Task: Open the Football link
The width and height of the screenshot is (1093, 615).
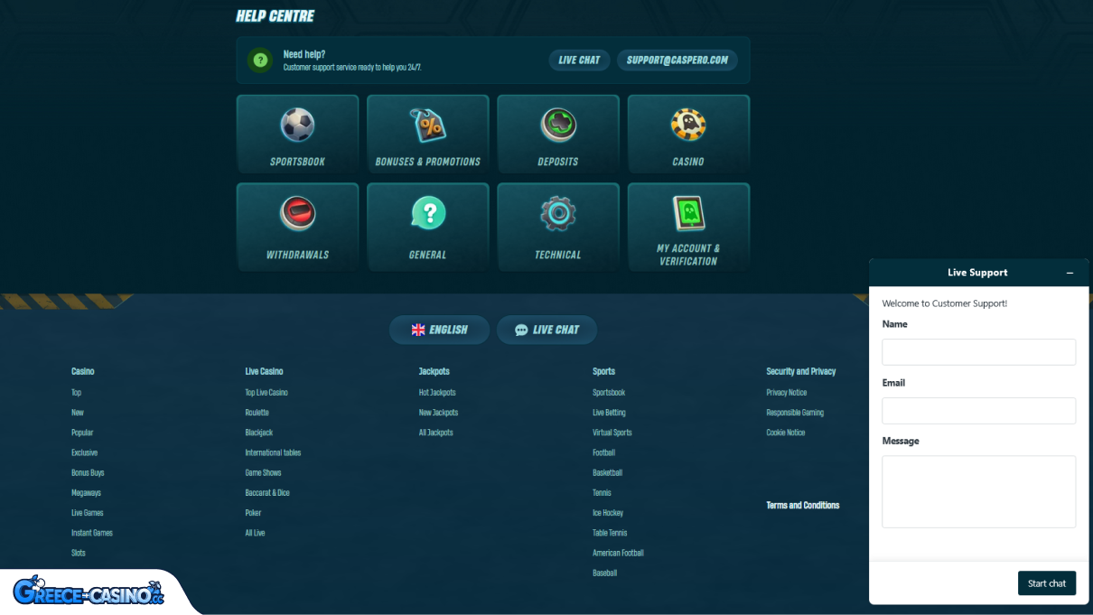Action: coord(603,452)
